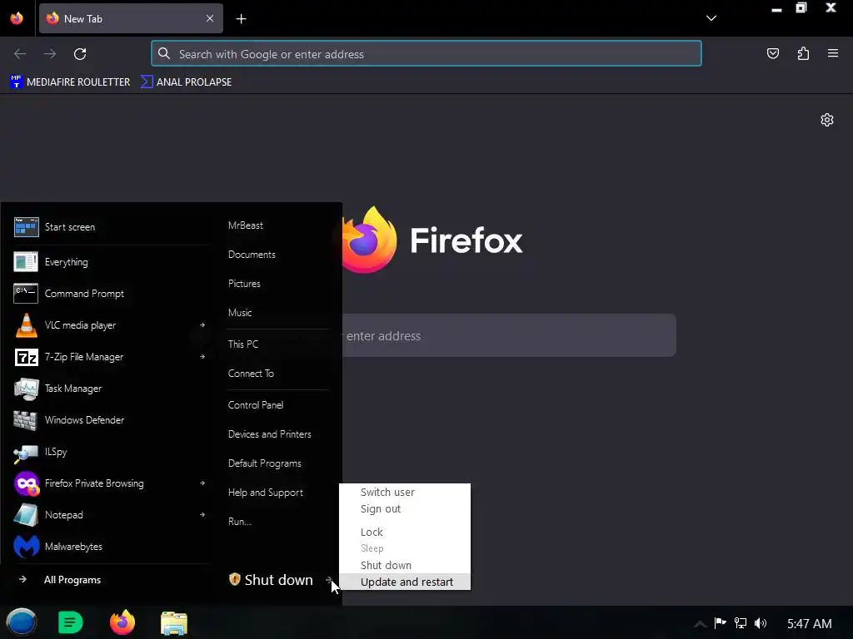
Task: Go forward one page
Action: point(50,54)
